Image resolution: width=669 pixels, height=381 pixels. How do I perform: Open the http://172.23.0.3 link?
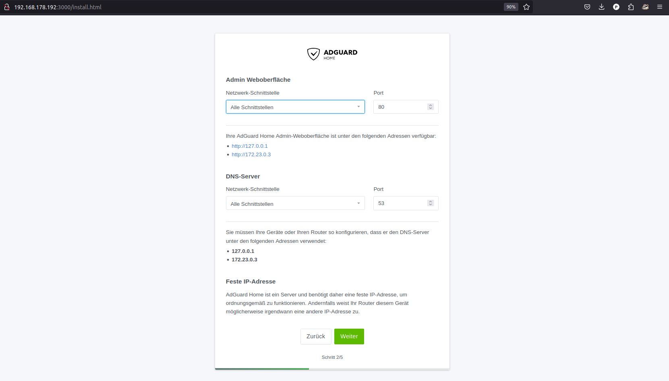coord(251,155)
